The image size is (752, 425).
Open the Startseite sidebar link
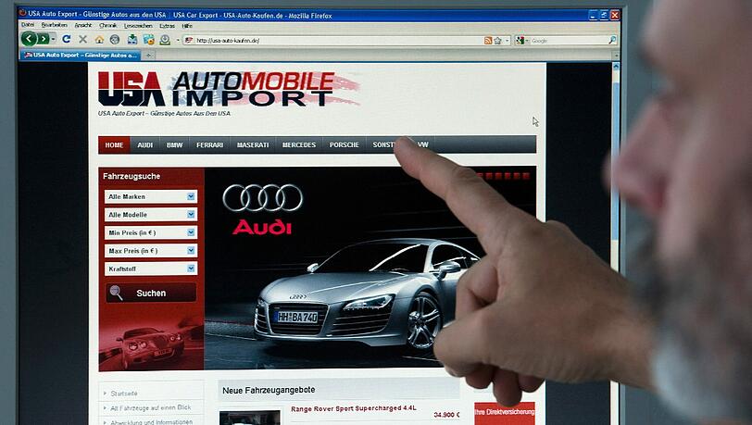(x=124, y=394)
